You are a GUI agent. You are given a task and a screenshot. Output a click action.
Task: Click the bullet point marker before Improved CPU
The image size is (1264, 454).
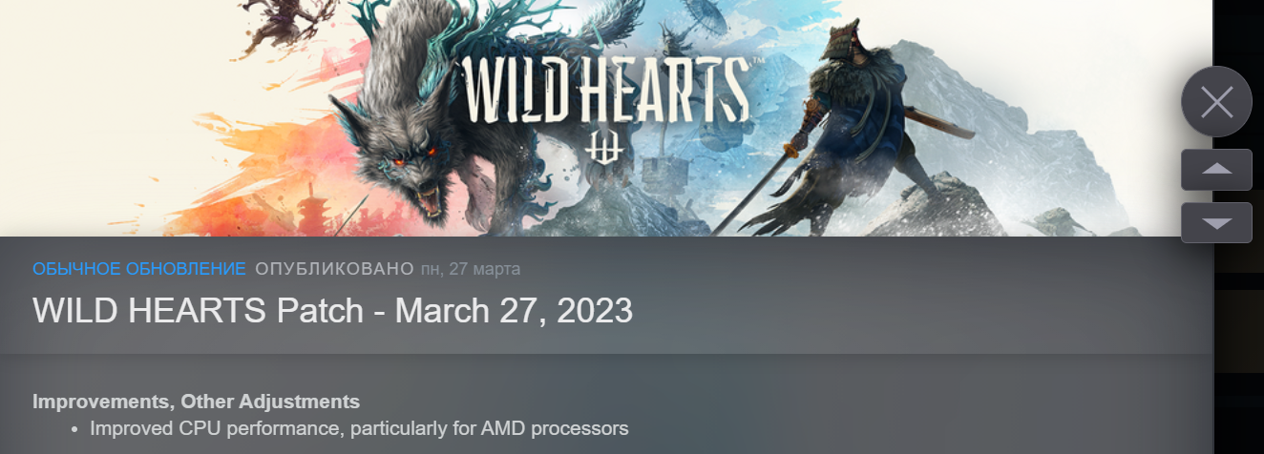[75, 429]
